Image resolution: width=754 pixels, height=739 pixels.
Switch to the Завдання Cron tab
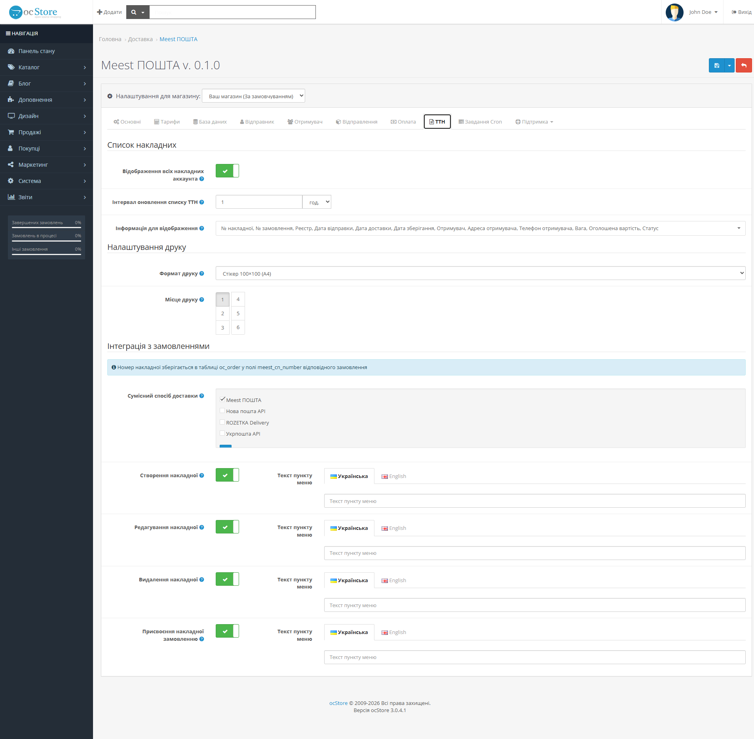[480, 122]
